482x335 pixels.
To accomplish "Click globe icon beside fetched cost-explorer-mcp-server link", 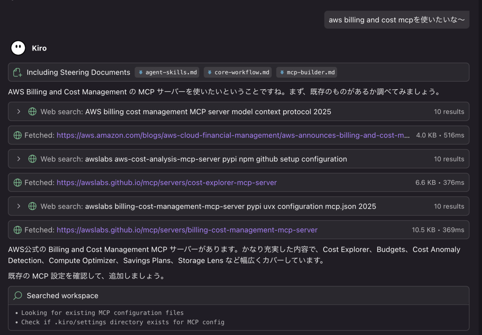I will click(x=18, y=183).
